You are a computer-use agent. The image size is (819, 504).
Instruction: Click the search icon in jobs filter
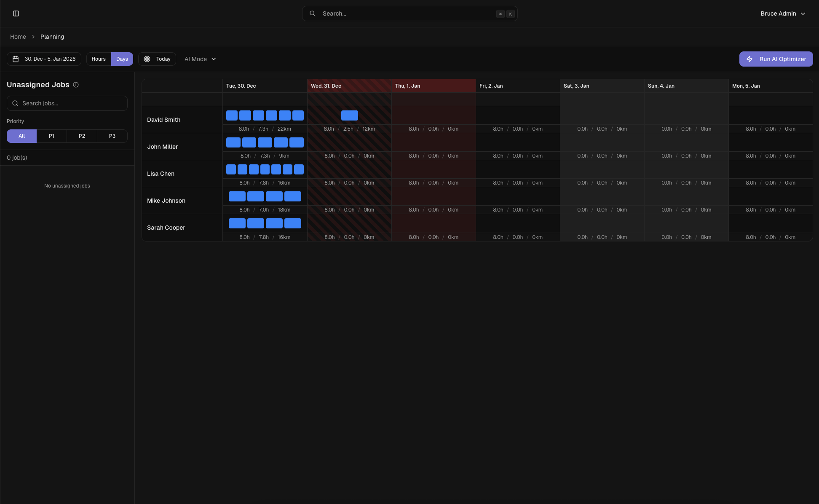(15, 103)
